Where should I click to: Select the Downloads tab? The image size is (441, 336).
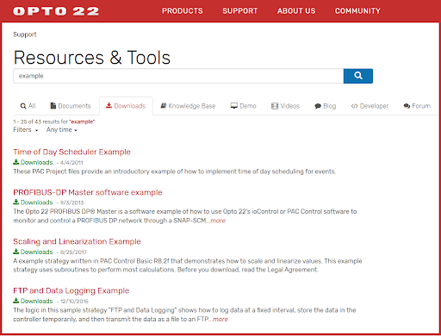[x=126, y=106]
